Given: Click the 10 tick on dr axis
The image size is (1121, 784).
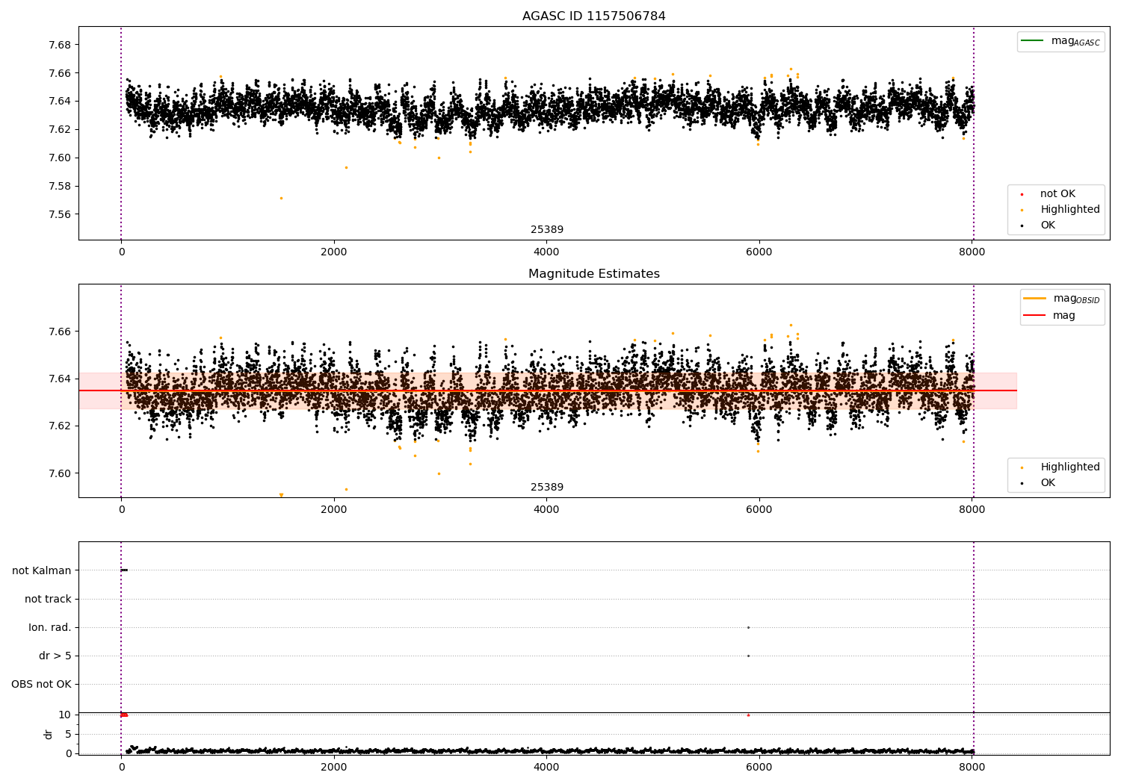Looking at the screenshot, I should tap(65, 715).
